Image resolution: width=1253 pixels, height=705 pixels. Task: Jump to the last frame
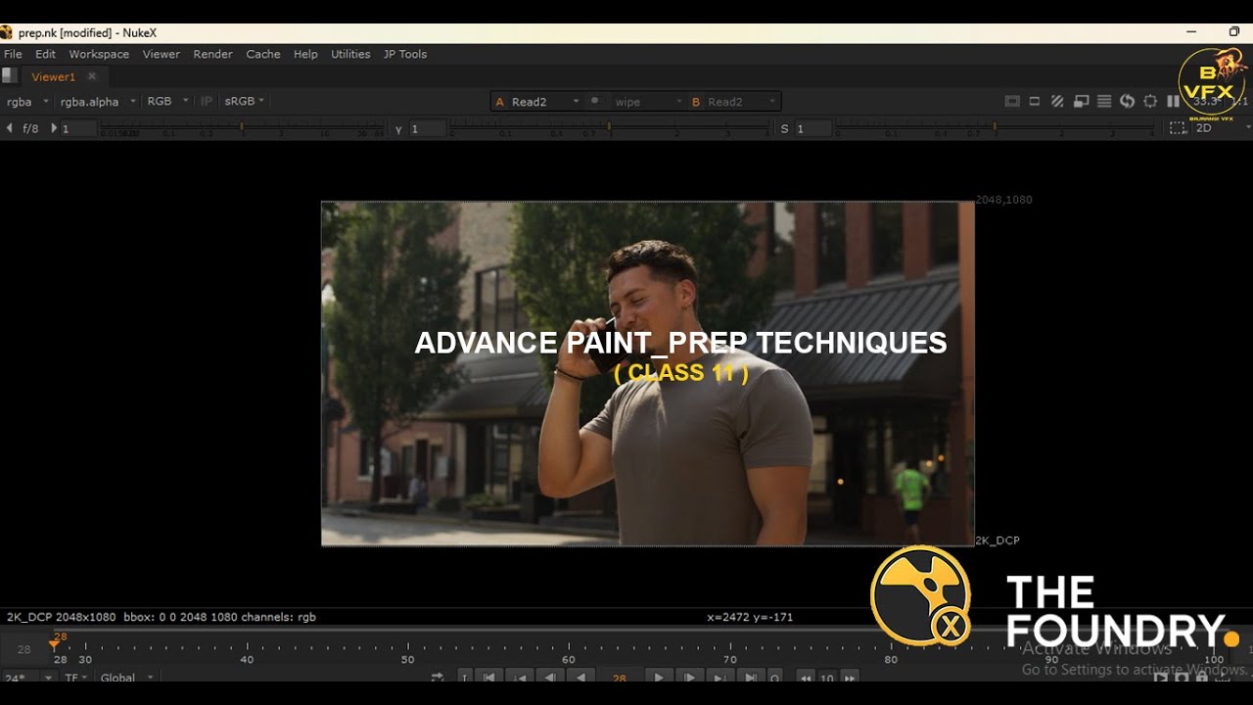click(750, 678)
